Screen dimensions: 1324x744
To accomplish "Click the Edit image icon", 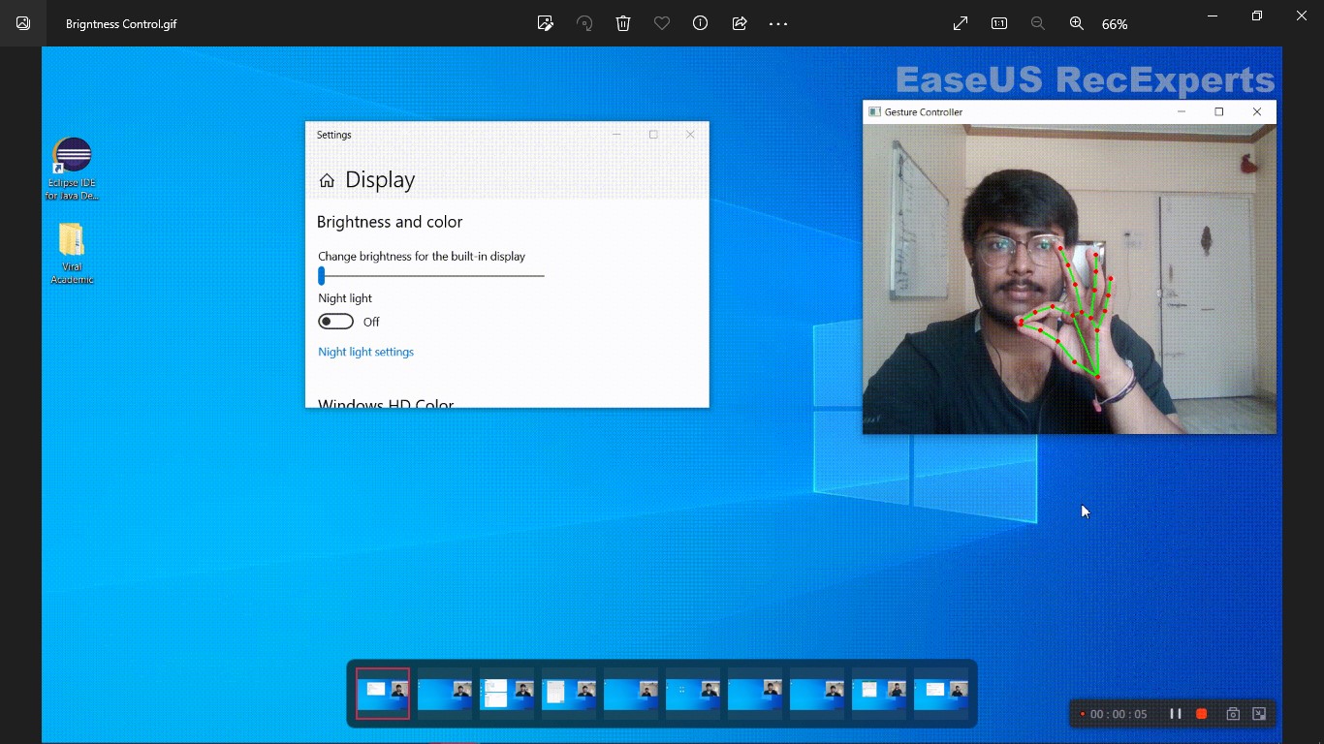I will [546, 23].
